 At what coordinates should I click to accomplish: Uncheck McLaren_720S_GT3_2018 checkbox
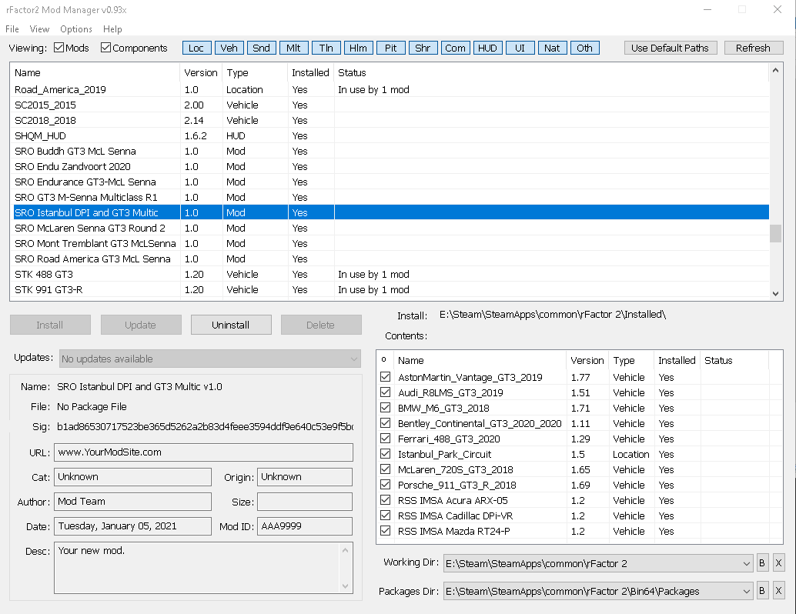pos(386,469)
